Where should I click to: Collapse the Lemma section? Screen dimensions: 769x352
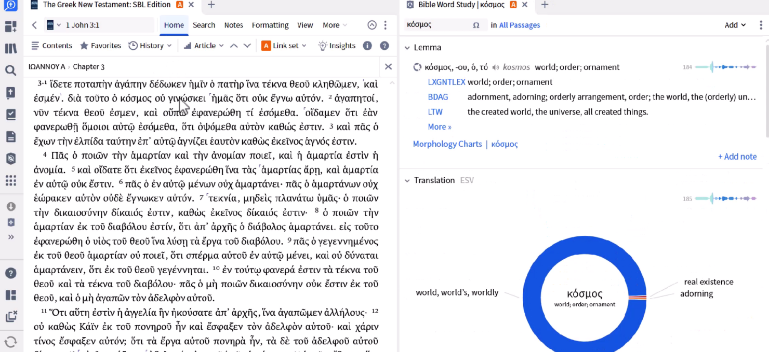click(x=407, y=47)
